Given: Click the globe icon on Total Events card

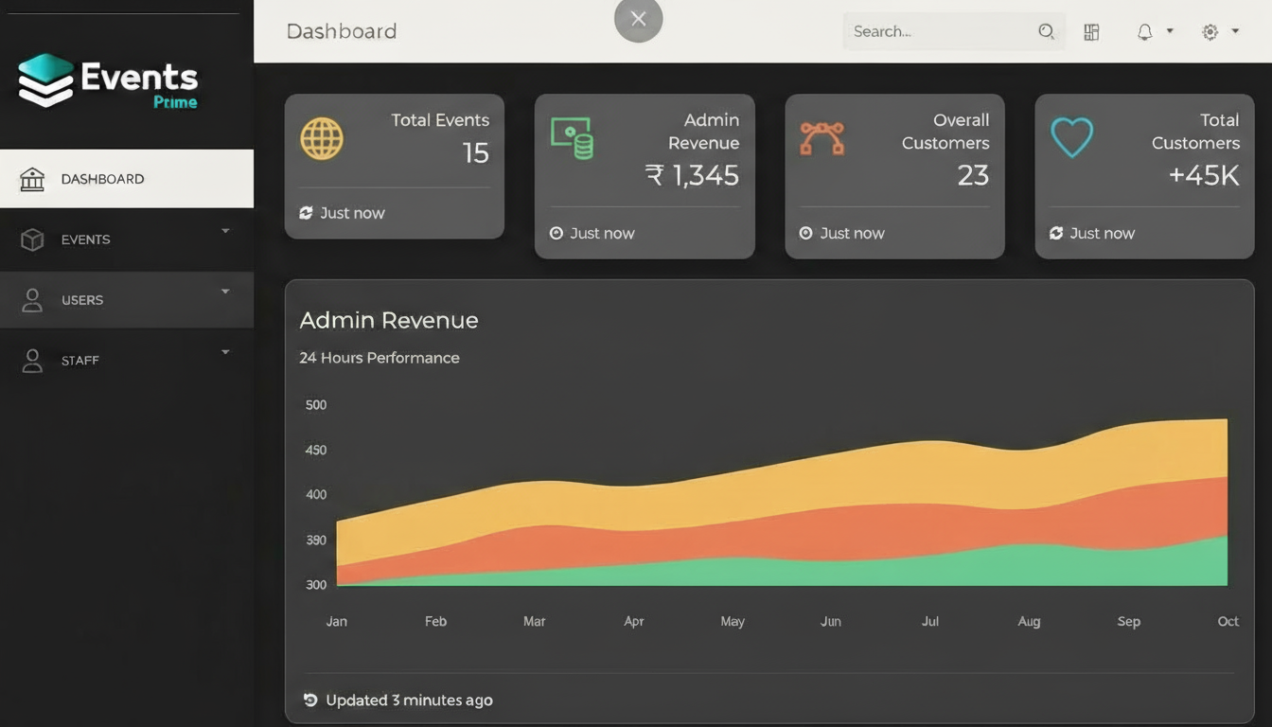Looking at the screenshot, I should (322, 138).
